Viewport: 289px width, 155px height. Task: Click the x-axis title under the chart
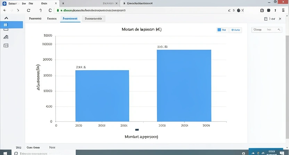pos(141,137)
